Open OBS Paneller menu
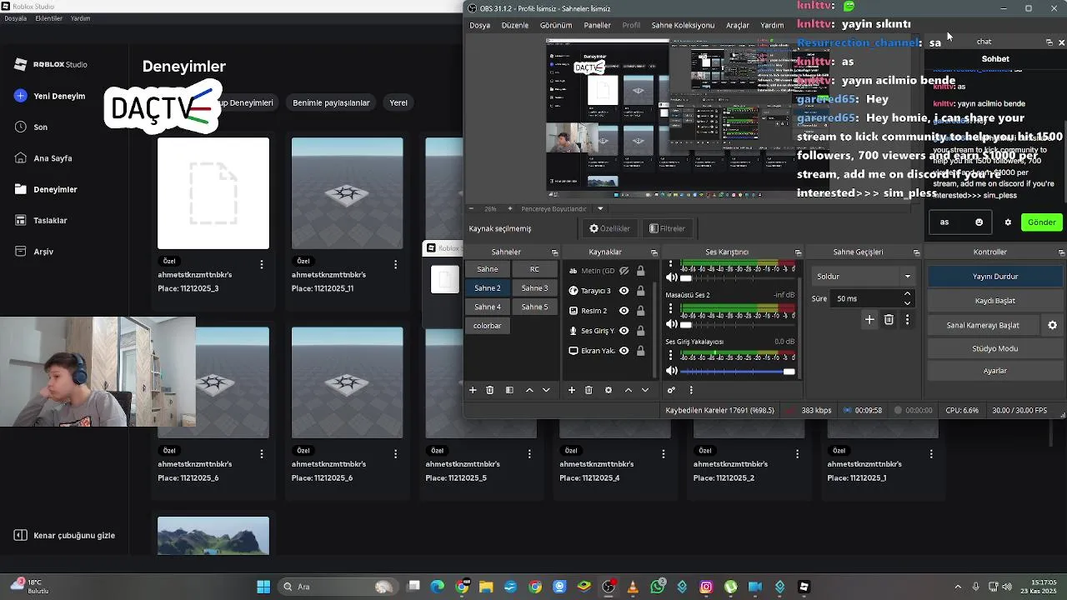This screenshot has width=1067, height=600. click(x=597, y=25)
